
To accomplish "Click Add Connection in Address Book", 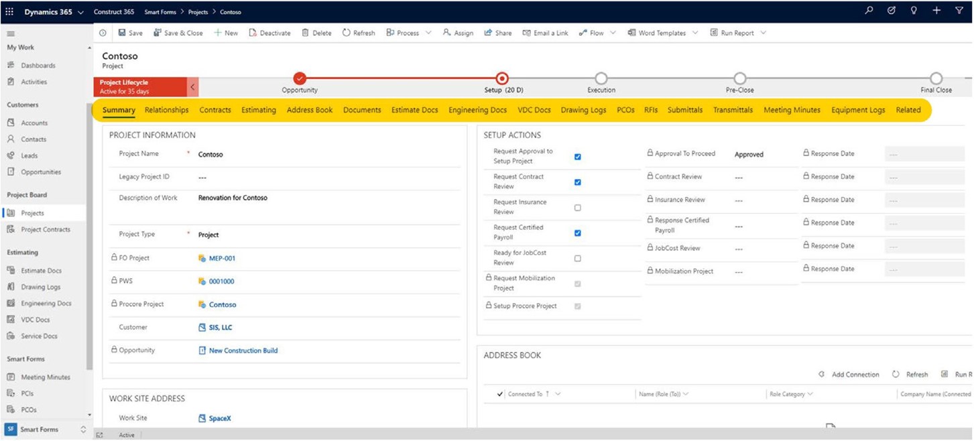I will pos(849,375).
